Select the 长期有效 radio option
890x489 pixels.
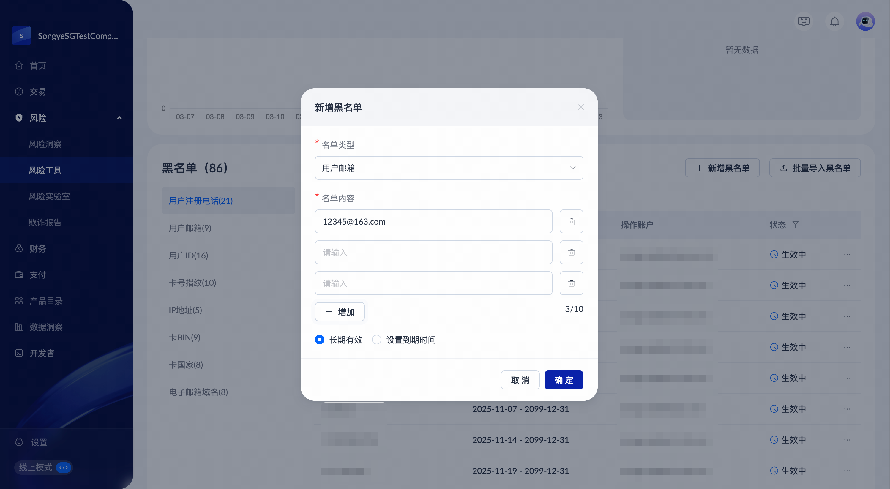[x=320, y=340]
